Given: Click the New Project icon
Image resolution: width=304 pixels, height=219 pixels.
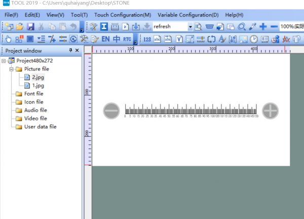Looking at the screenshot, I should click(9, 26).
